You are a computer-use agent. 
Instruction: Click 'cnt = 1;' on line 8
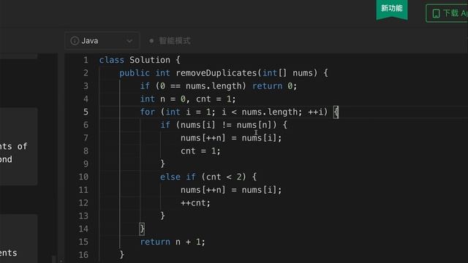[200, 151]
